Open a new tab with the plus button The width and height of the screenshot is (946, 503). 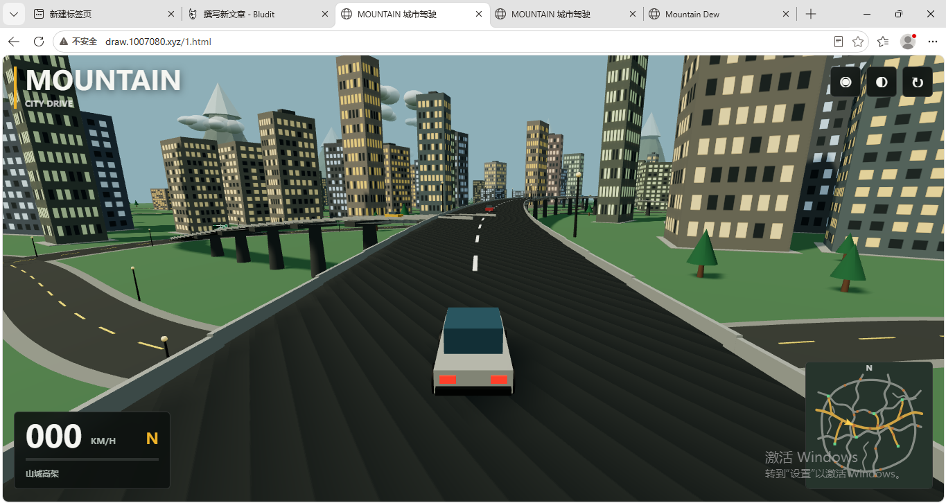811,14
